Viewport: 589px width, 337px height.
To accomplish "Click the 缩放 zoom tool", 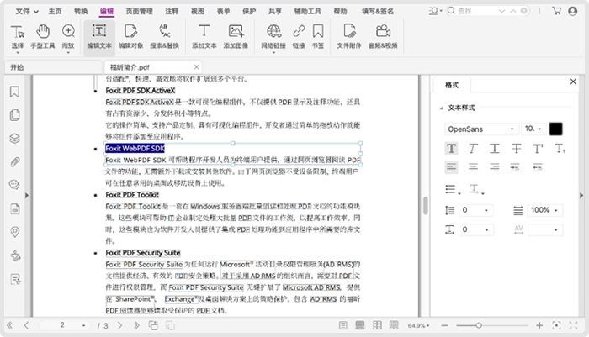I will [68, 37].
